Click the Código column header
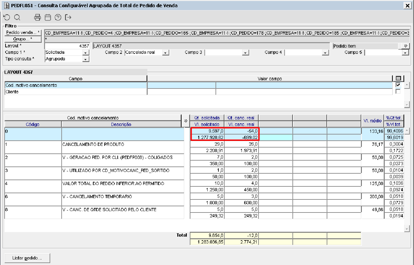 pyautogui.click(x=33, y=124)
